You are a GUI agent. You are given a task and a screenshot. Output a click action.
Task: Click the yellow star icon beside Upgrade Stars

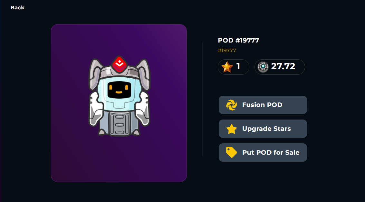(232, 129)
